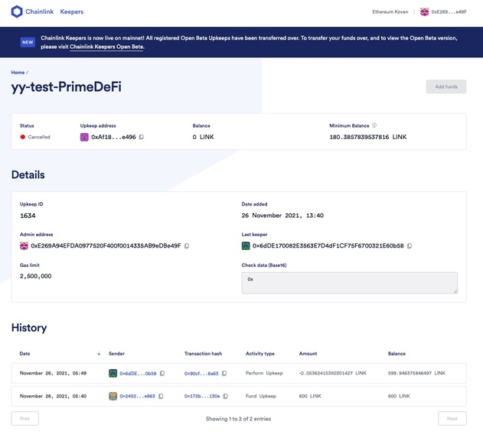Open wallet address 0xE269...e49F in header
Viewport: 483px width, 438px height.
point(449,11)
